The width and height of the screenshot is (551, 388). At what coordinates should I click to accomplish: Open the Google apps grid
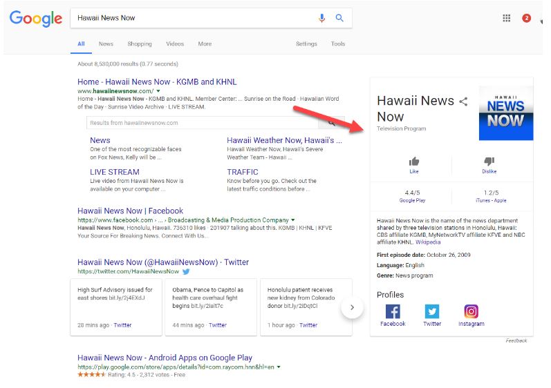pyautogui.click(x=506, y=18)
